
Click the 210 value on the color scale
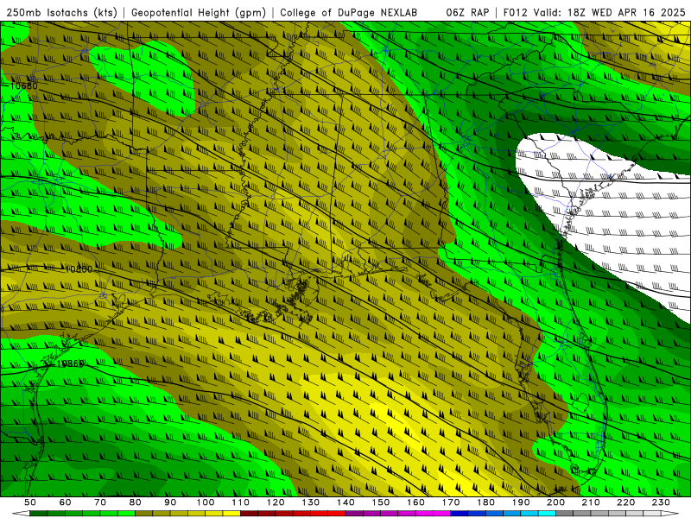tap(591, 502)
